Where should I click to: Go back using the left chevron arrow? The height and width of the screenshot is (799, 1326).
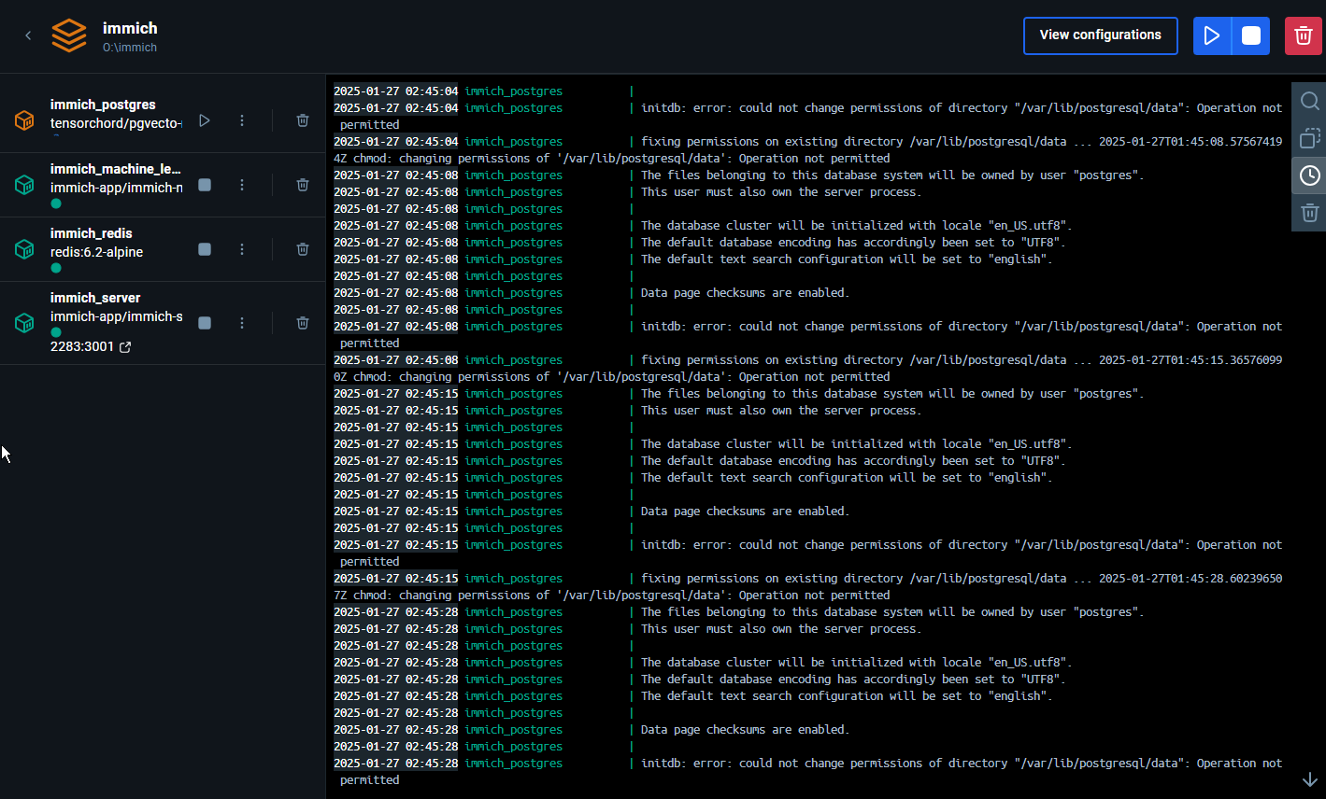click(x=28, y=35)
